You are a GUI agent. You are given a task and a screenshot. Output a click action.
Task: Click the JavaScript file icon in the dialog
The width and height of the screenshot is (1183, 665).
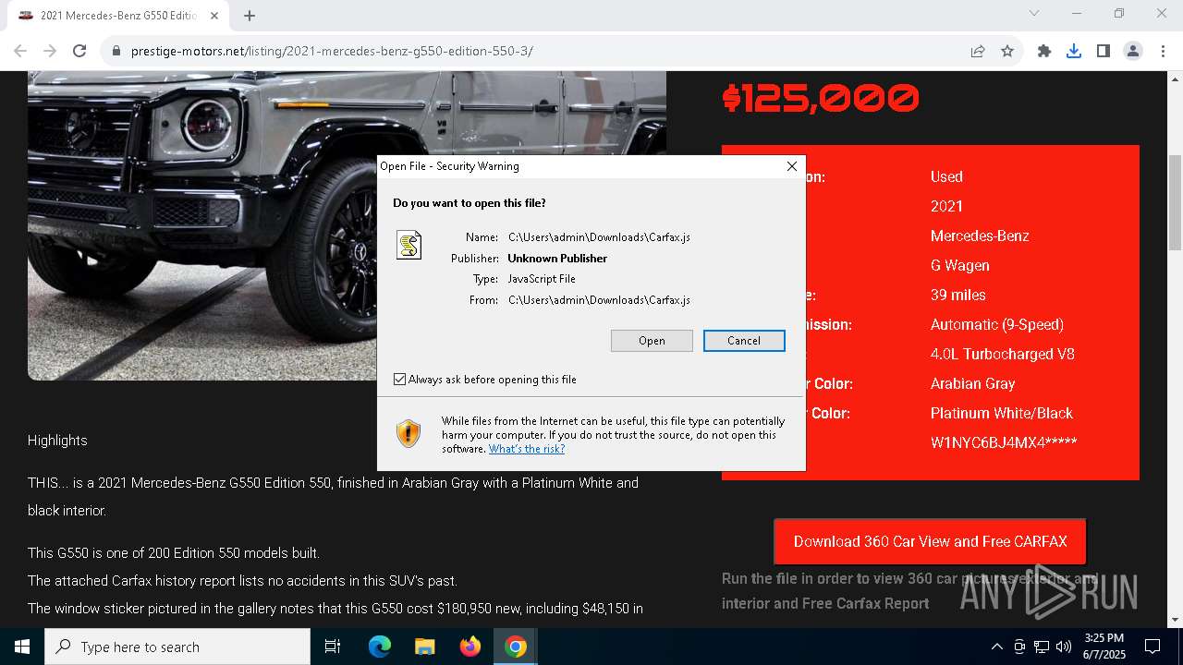pyautogui.click(x=409, y=245)
